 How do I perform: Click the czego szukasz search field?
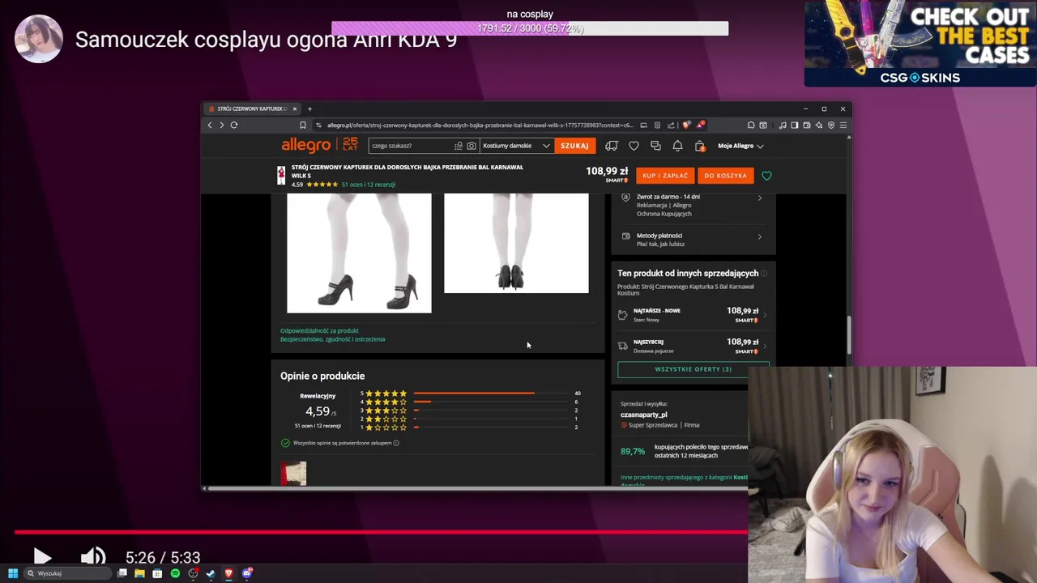[x=411, y=146]
